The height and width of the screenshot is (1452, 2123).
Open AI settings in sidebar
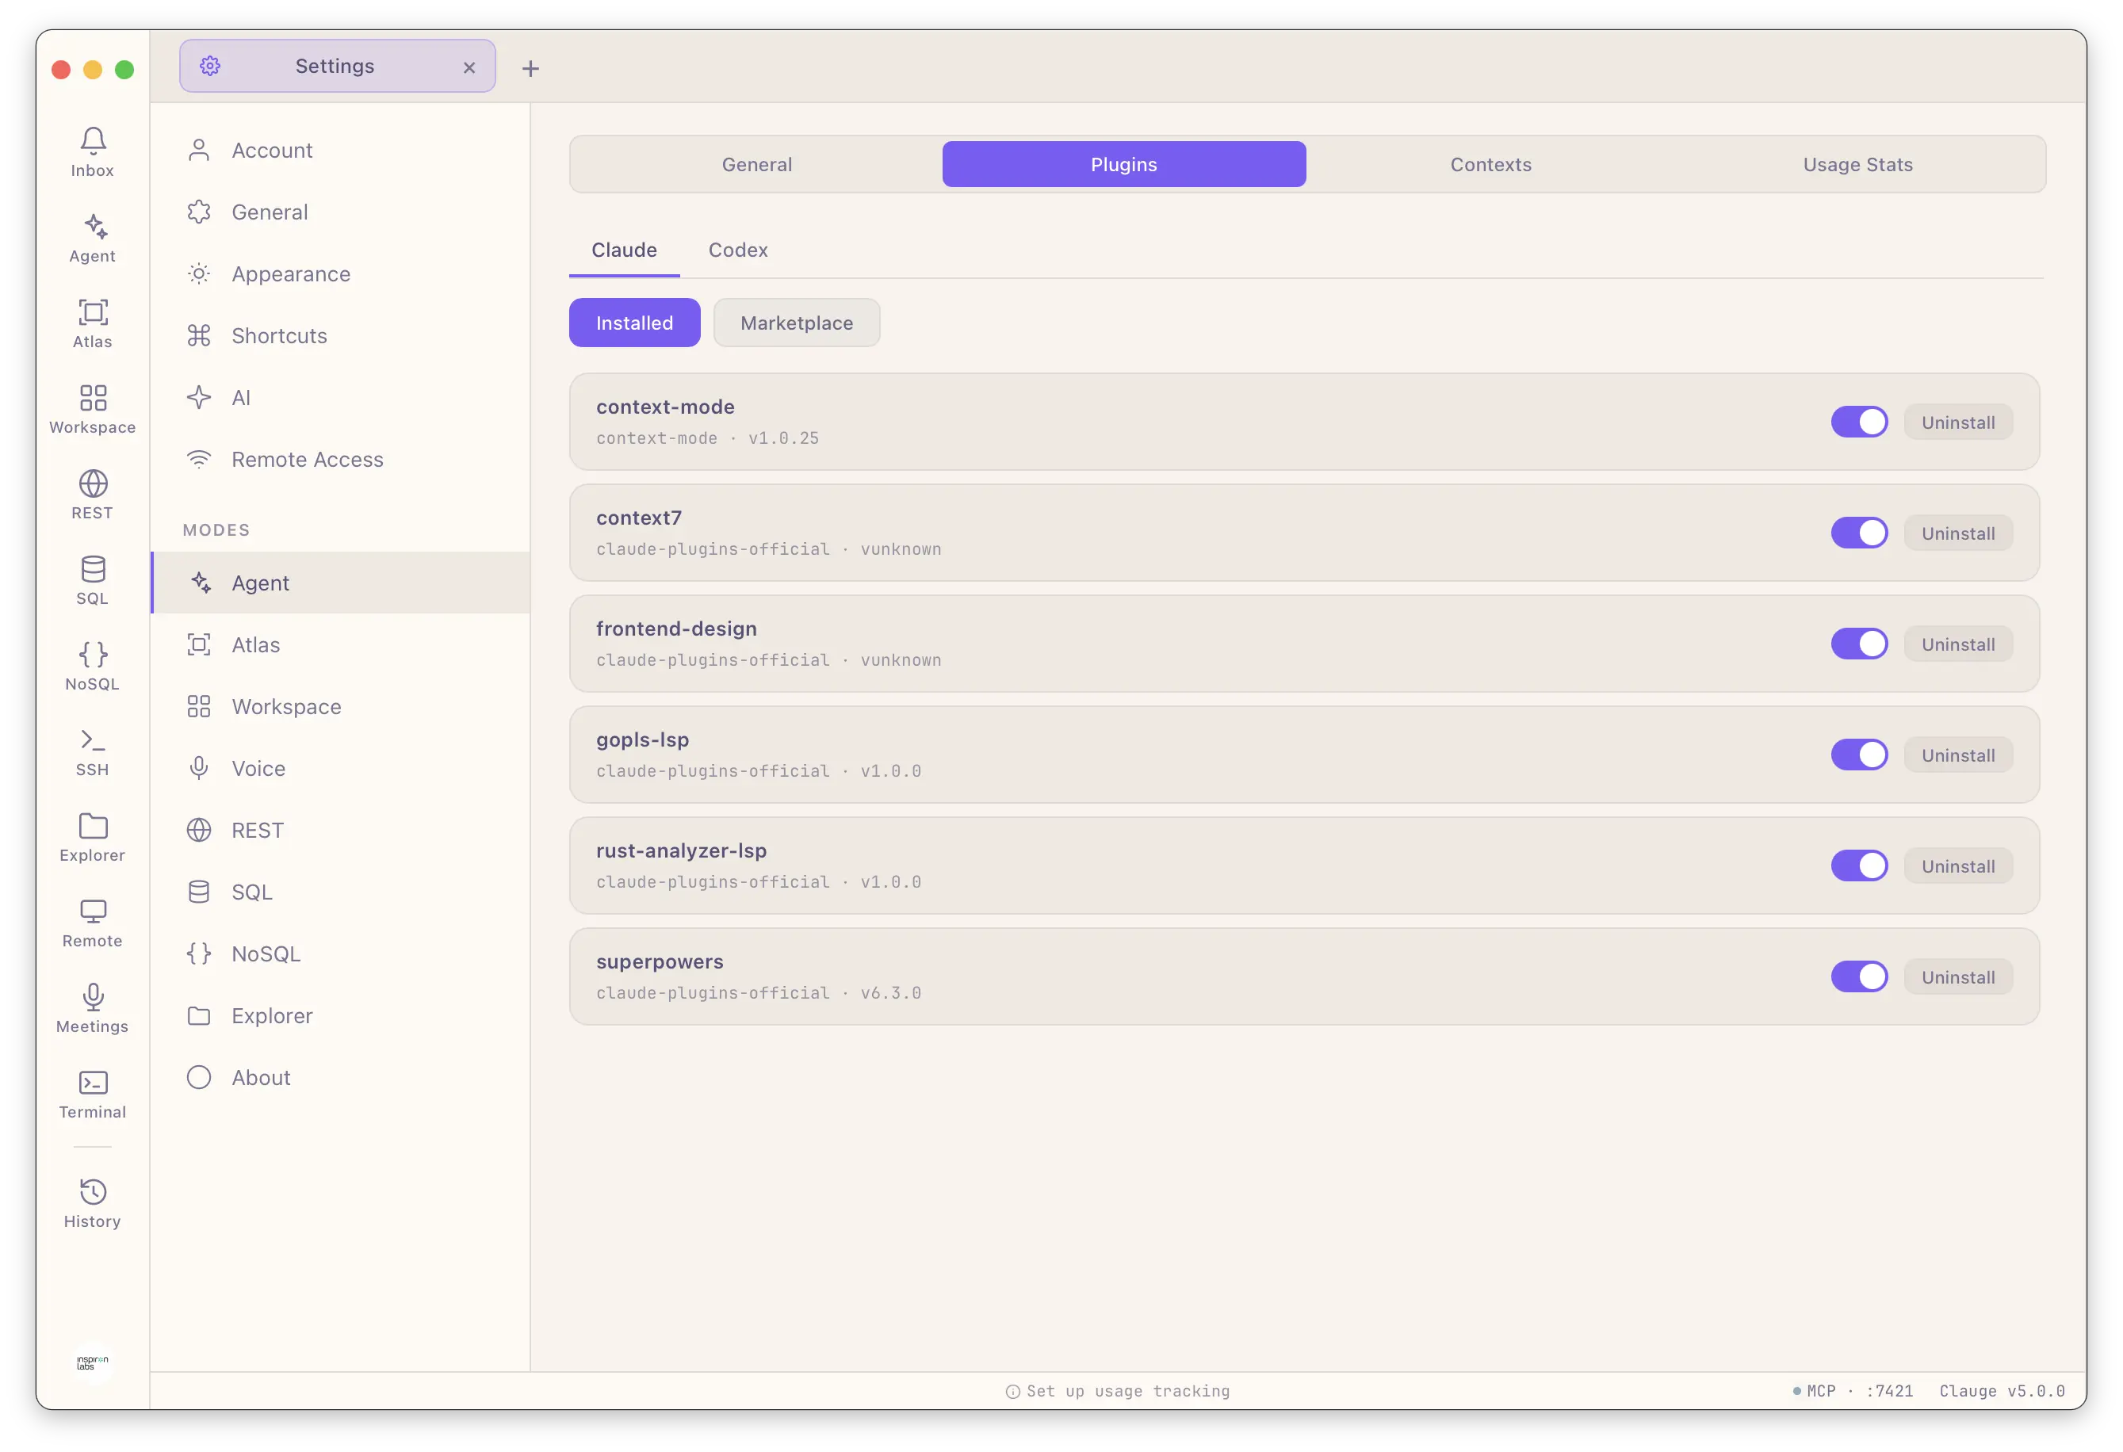[x=340, y=397]
